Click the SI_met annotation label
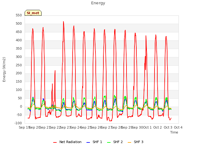The height and width of the screenshot is (148, 197). pos(33,13)
